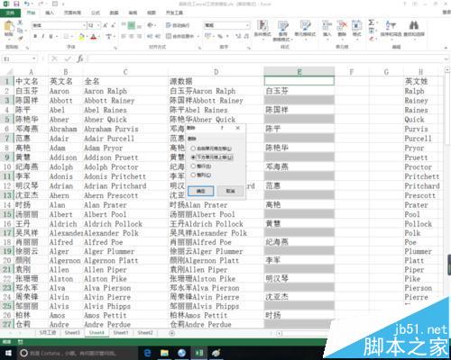Open the Insert ribbon tab
The width and height of the screenshot is (451, 360).
tap(50, 13)
